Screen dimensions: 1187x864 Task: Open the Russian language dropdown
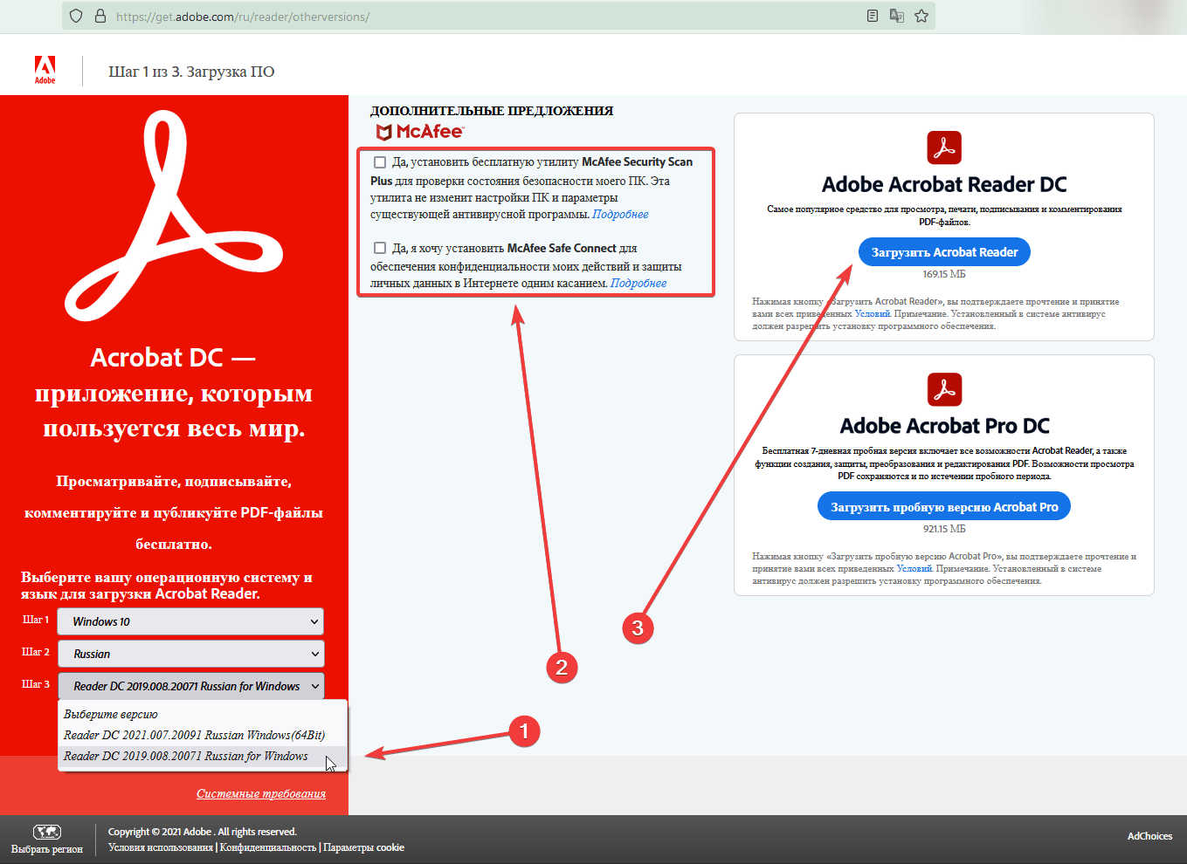[190, 654]
